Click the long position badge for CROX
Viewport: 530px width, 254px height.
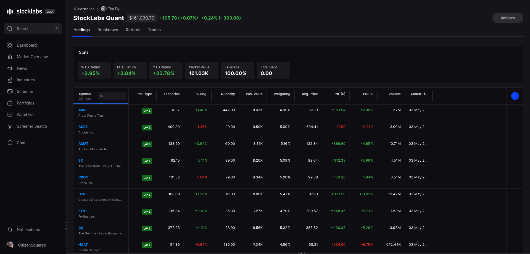[147, 178]
